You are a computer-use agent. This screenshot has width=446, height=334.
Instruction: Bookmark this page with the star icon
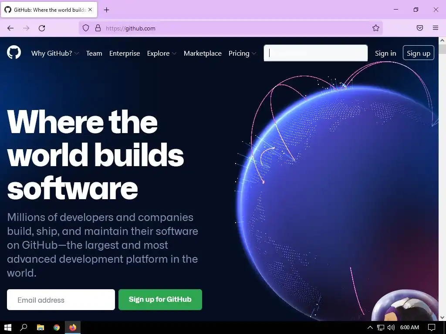(x=376, y=28)
